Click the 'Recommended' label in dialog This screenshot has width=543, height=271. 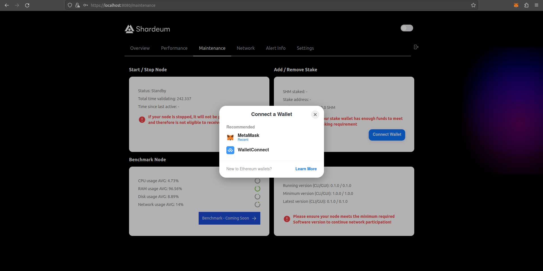point(241,127)
